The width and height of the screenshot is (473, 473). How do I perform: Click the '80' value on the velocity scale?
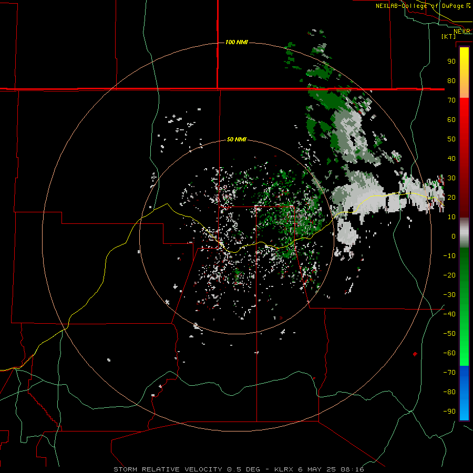[451, 81]
